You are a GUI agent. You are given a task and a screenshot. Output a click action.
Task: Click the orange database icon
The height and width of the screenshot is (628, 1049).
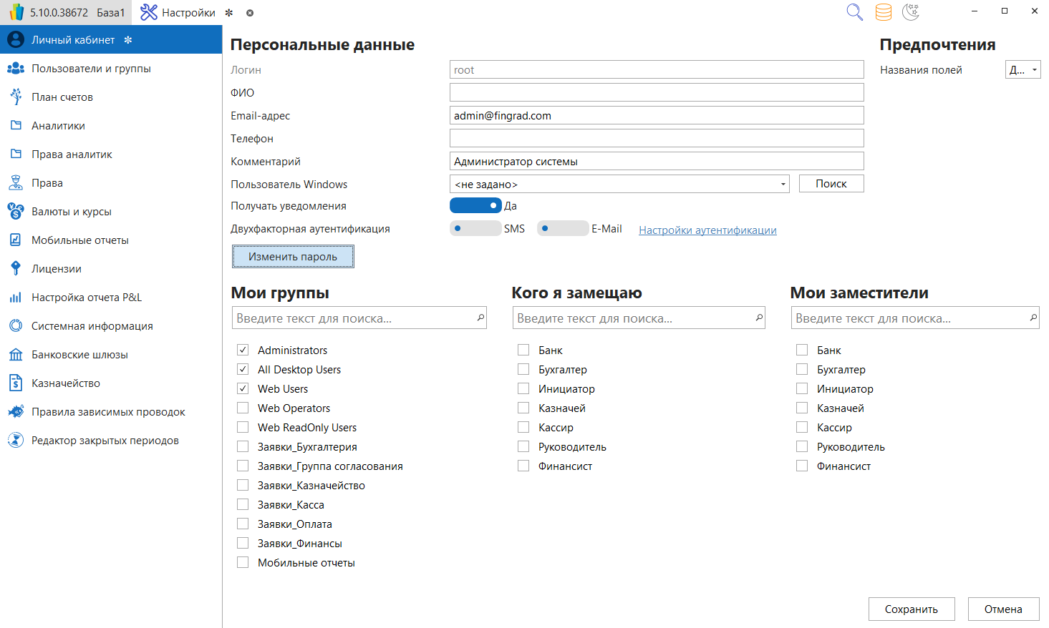point(884,12)
